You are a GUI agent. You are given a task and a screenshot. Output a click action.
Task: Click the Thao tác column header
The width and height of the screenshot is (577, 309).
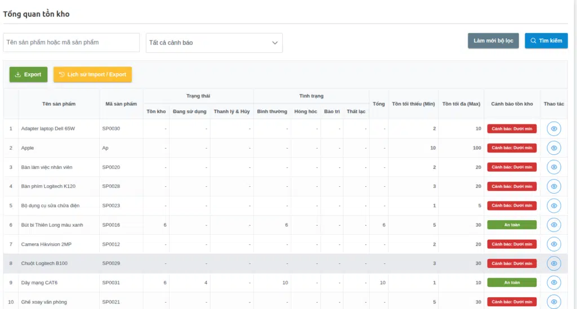(x=554, y=104)
